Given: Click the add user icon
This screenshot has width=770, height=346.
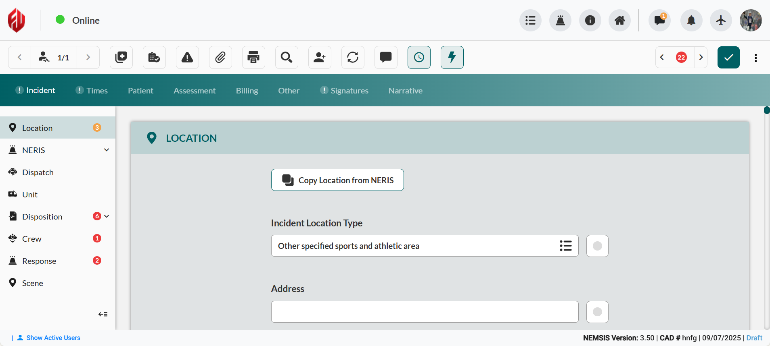Looking at the screenshot, I should [x=320, y=57].
